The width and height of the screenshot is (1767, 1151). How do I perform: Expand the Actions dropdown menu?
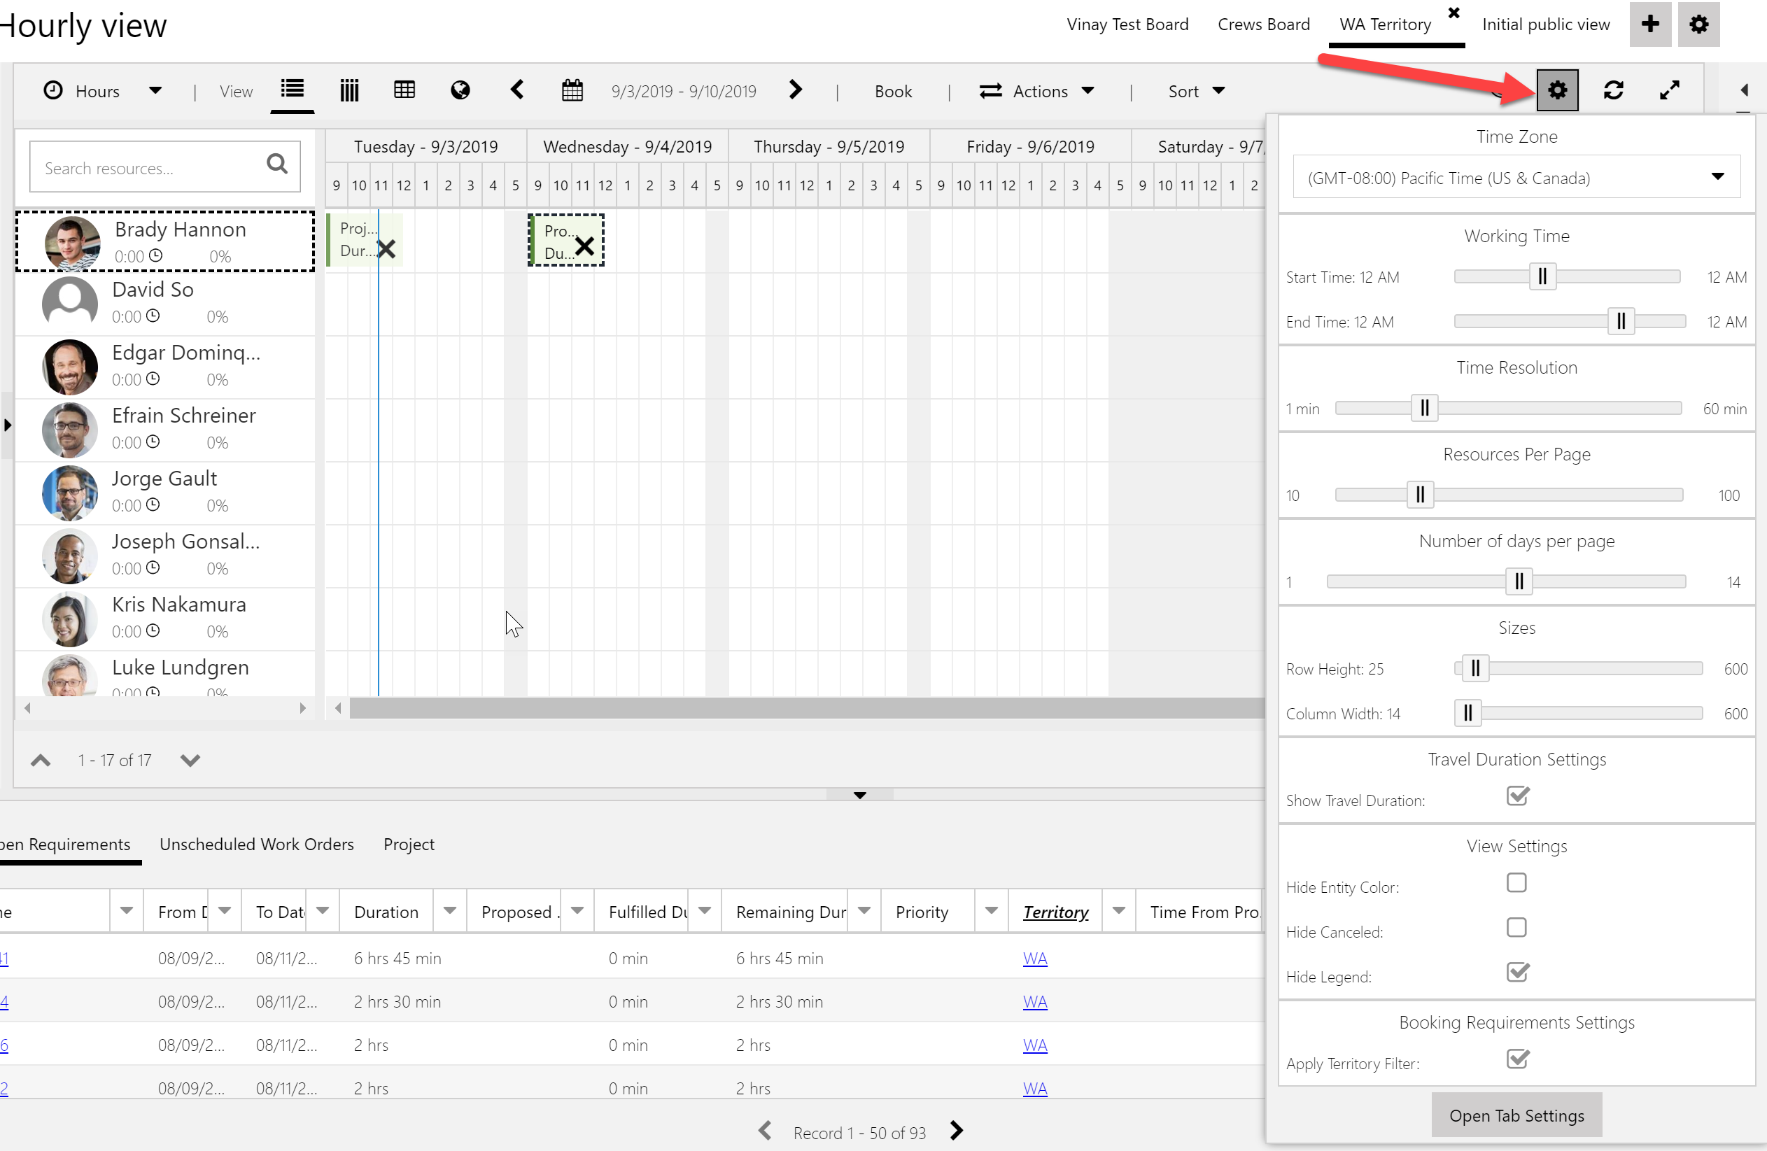1037,91
